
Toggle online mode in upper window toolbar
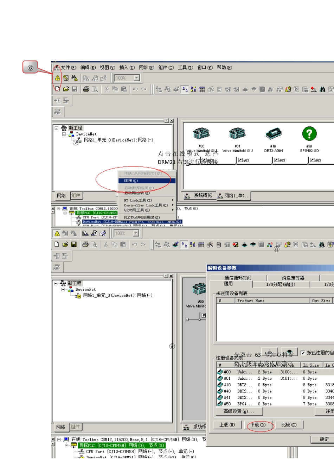click(57, 78)
